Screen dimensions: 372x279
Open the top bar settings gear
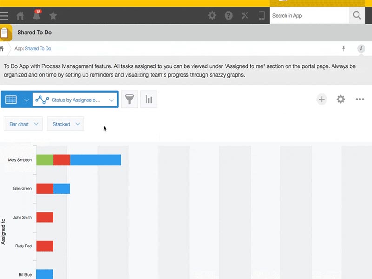click(212, 16)
